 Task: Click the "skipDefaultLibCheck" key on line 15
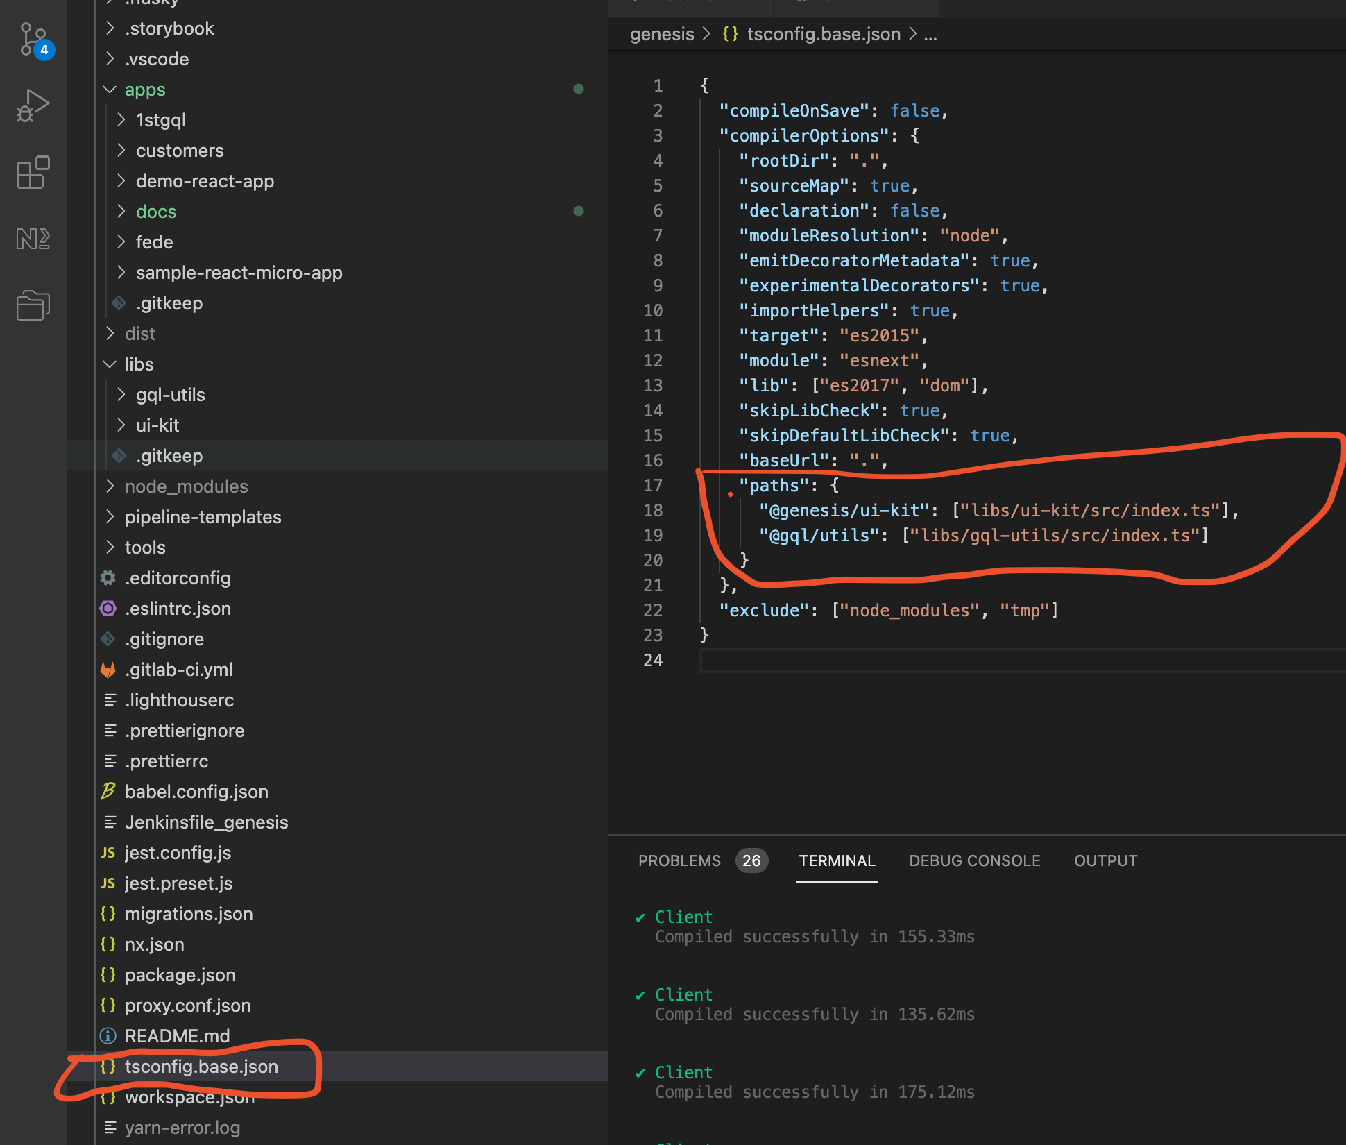tap(844, 435)
